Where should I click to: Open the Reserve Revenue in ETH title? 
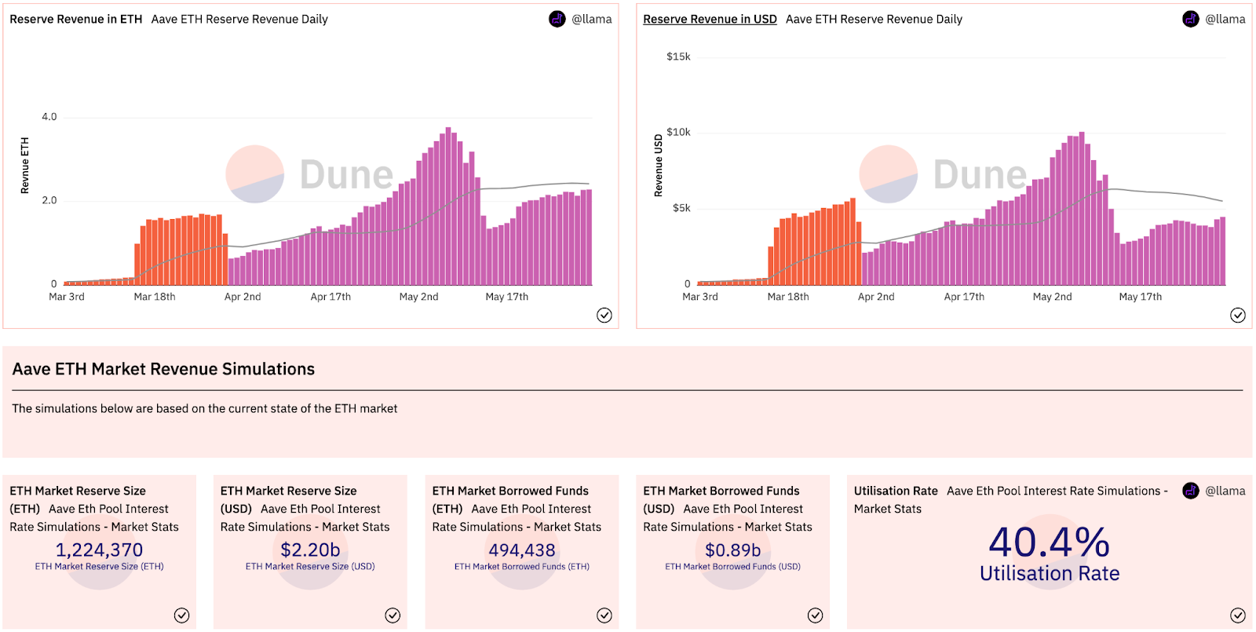click(x=76, y=19)
